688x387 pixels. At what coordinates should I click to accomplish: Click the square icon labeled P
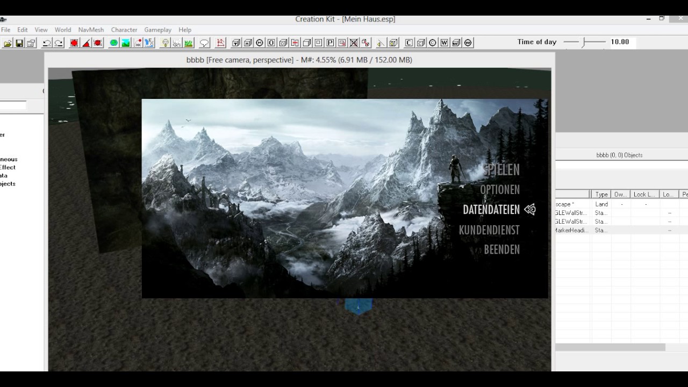330,42
